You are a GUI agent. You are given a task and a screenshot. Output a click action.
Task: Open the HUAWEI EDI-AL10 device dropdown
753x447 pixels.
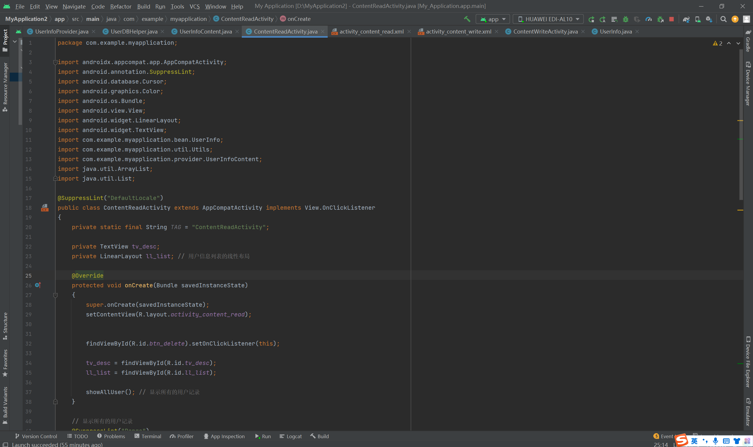click(548, 19)
